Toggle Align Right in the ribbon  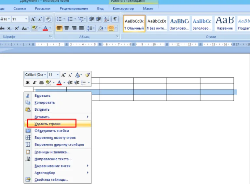click(74, 28)
